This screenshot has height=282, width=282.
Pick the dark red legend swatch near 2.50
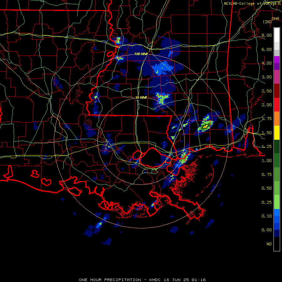coord(277,91)
